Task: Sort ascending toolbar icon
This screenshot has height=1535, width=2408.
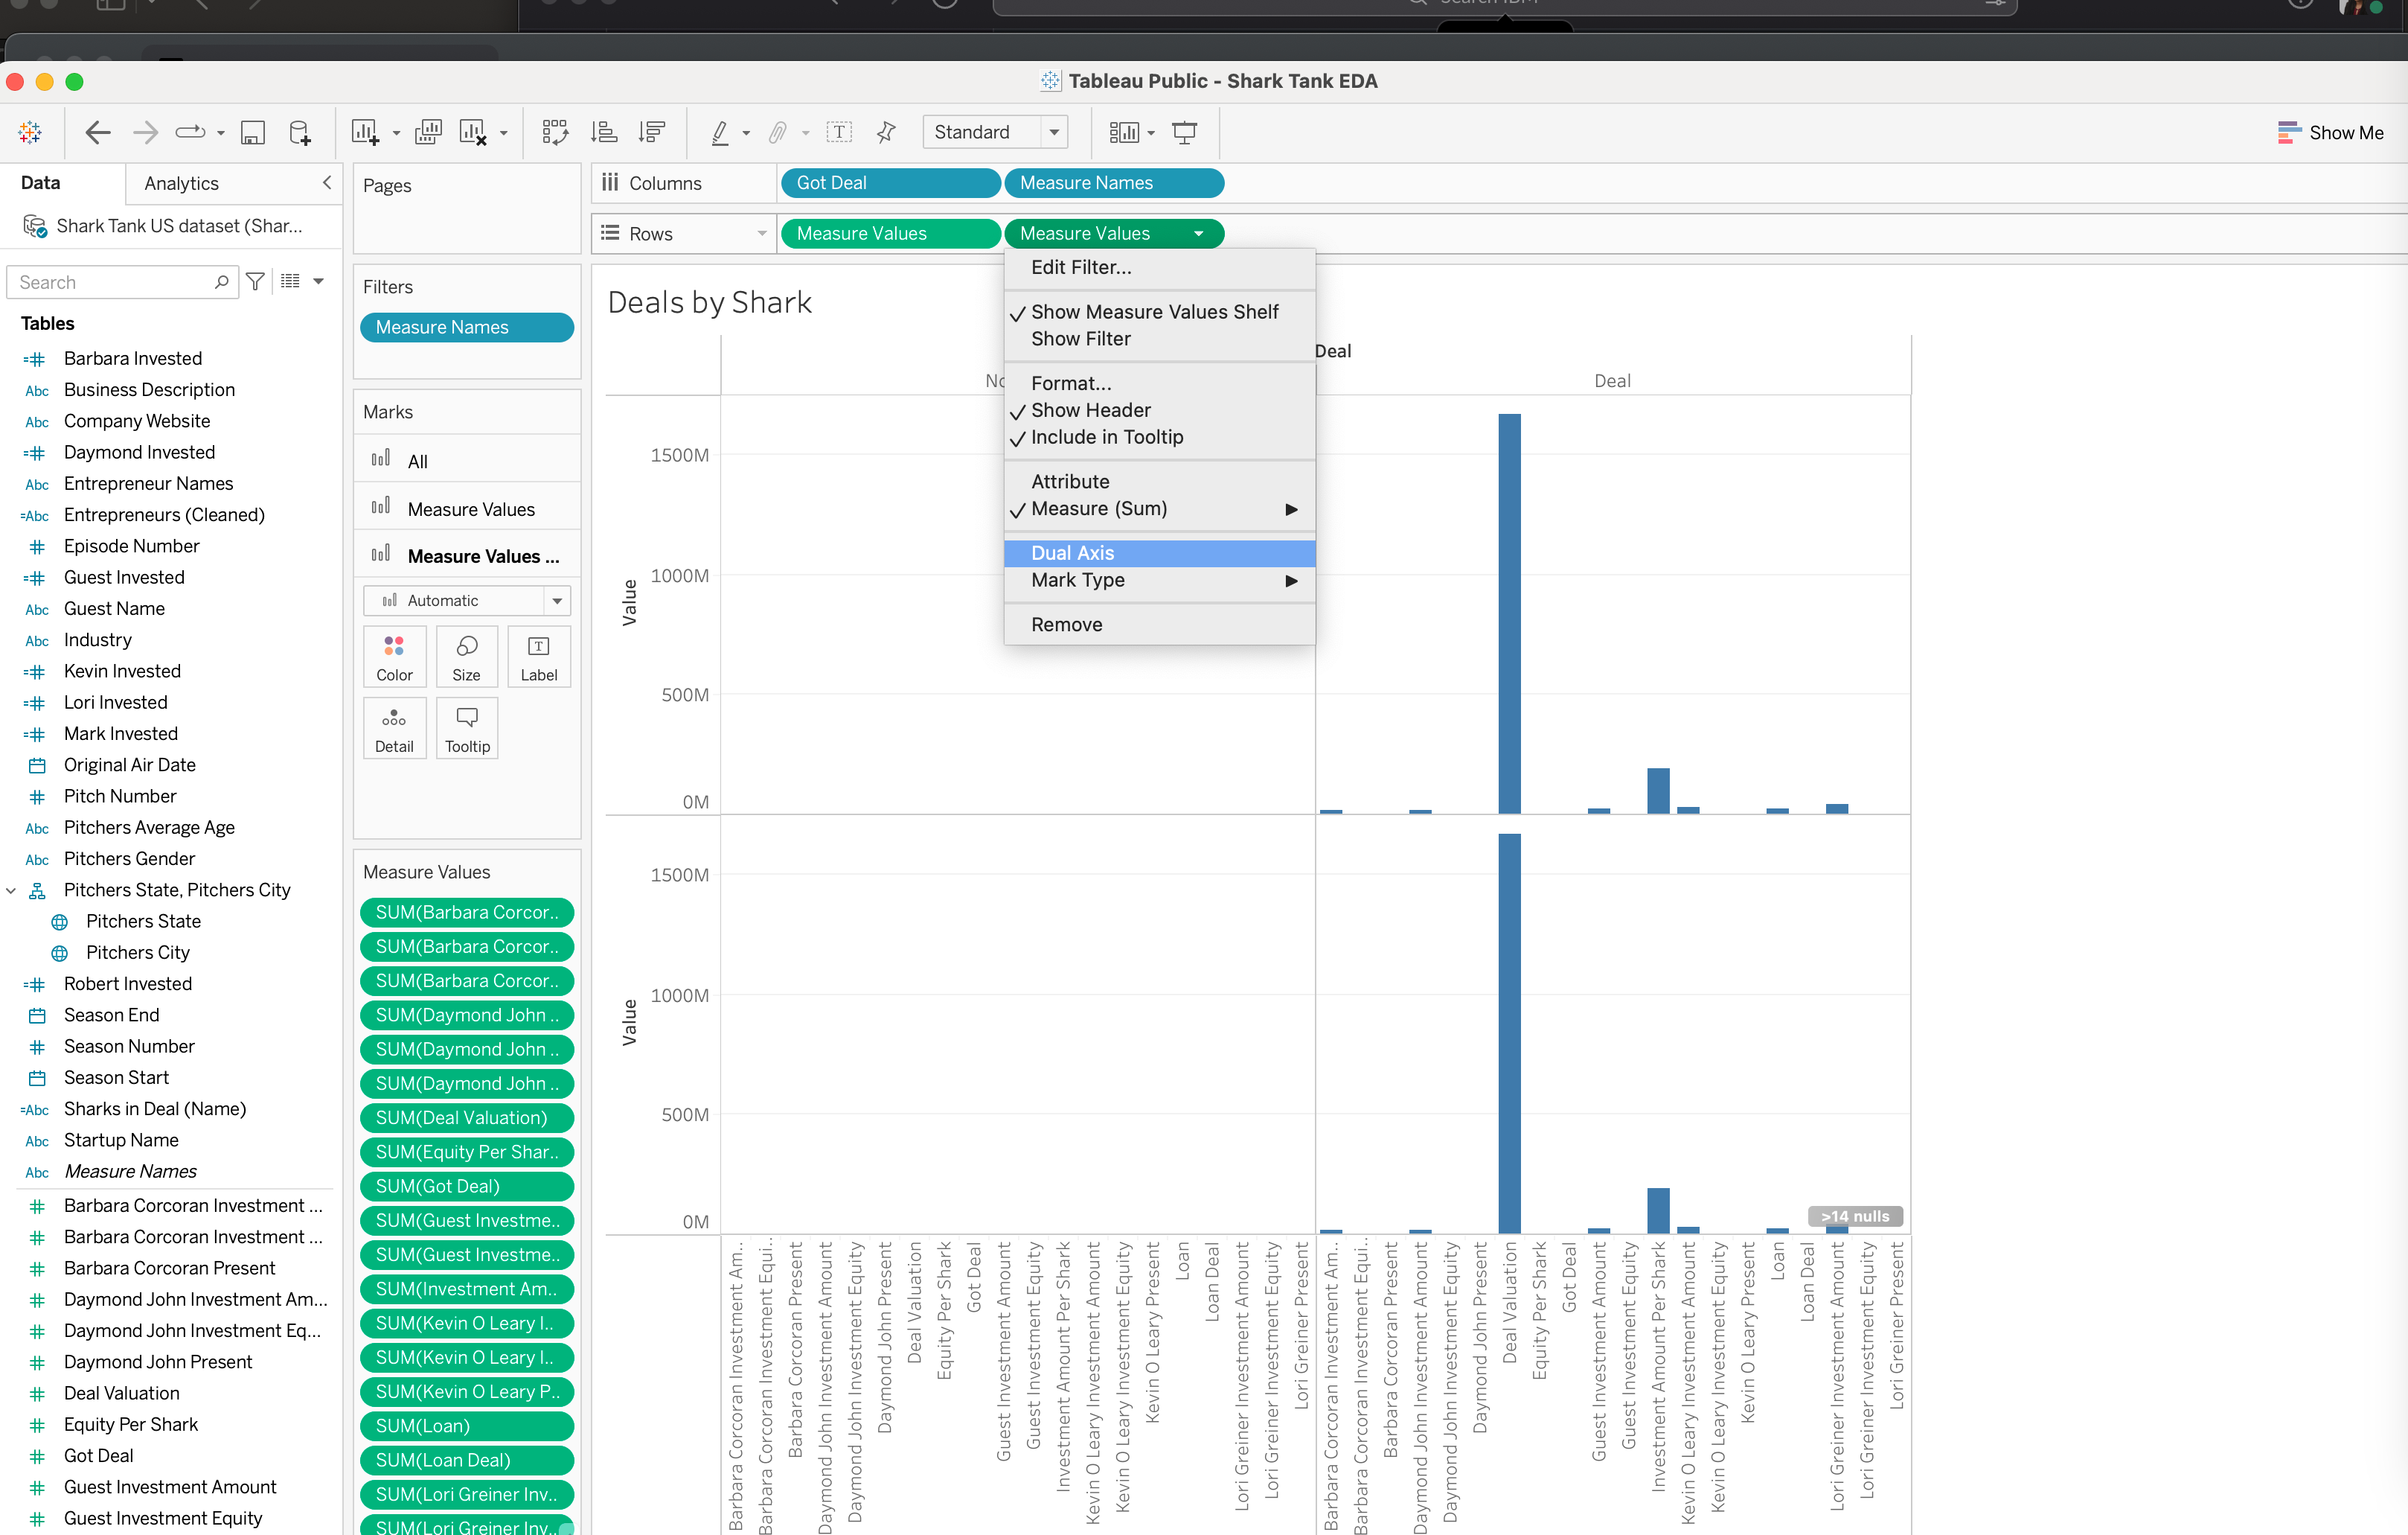Action: pos(603,132)
